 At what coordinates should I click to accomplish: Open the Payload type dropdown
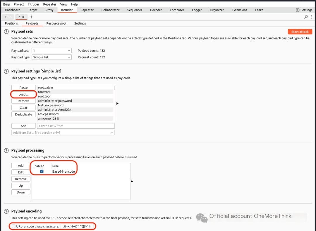pyautogui.click(x=51, y=57)
